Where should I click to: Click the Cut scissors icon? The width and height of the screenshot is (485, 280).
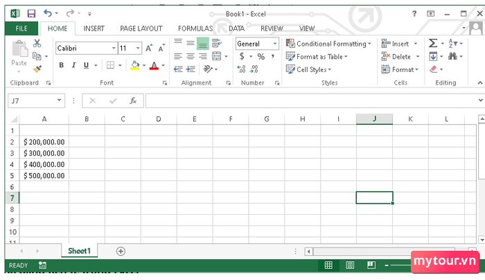37,43
